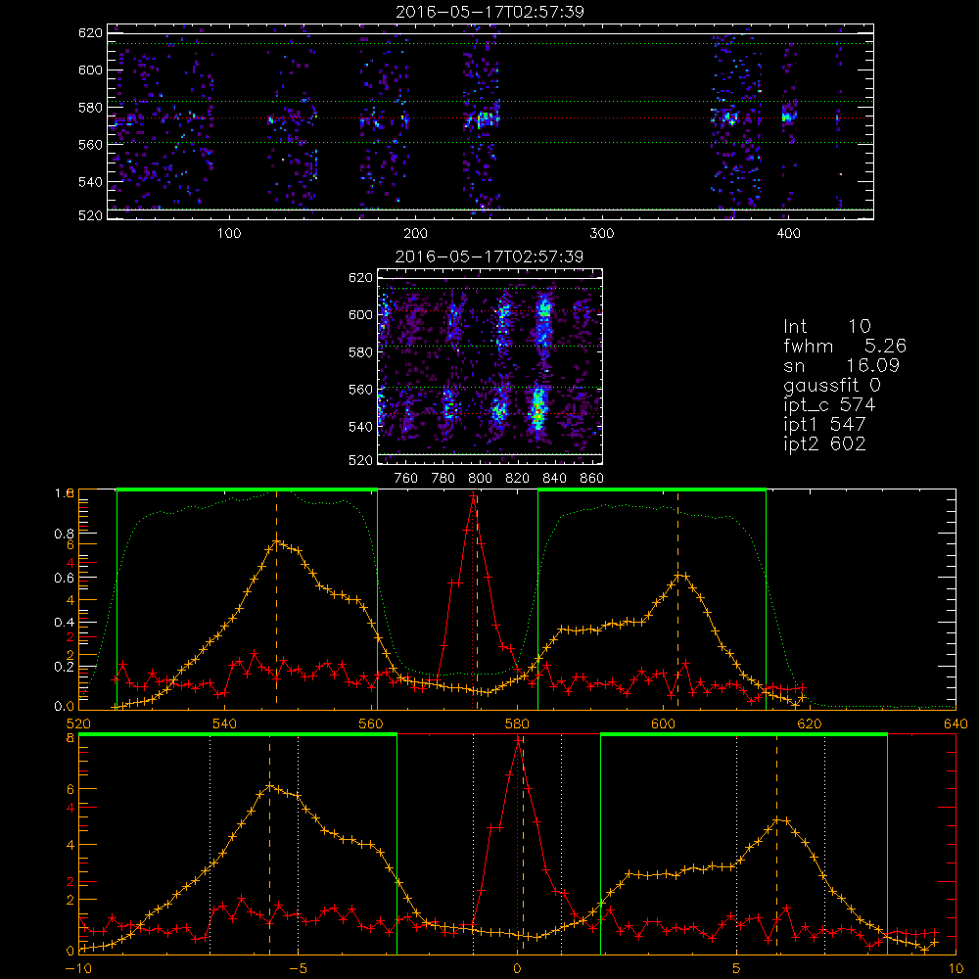The height and width of the screenshot is (979, 979).
Task: Click red axis label 580 of profile plot
Action: [x=518, y=724]
